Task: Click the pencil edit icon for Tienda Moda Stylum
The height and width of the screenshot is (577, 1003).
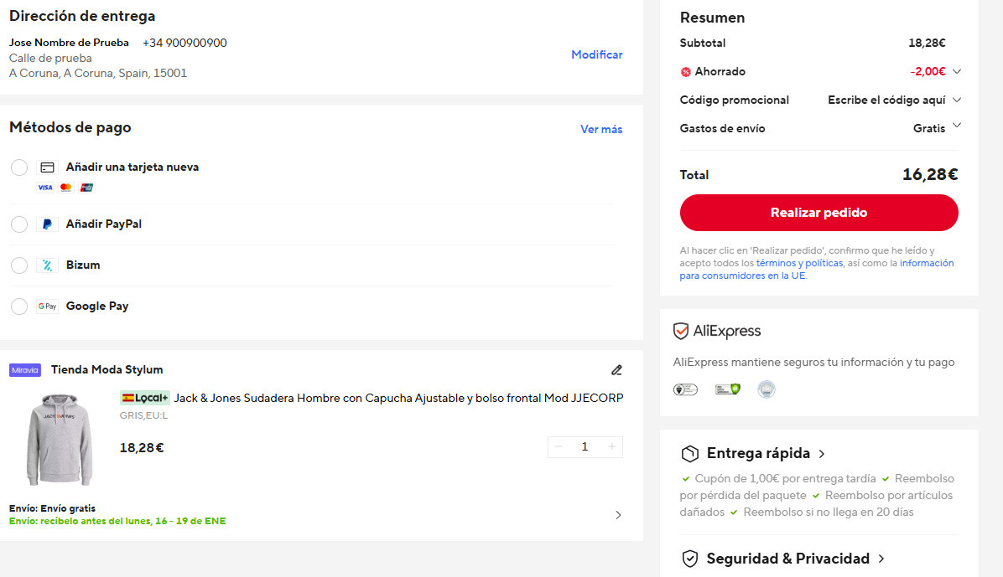Action: click(616, 369)
